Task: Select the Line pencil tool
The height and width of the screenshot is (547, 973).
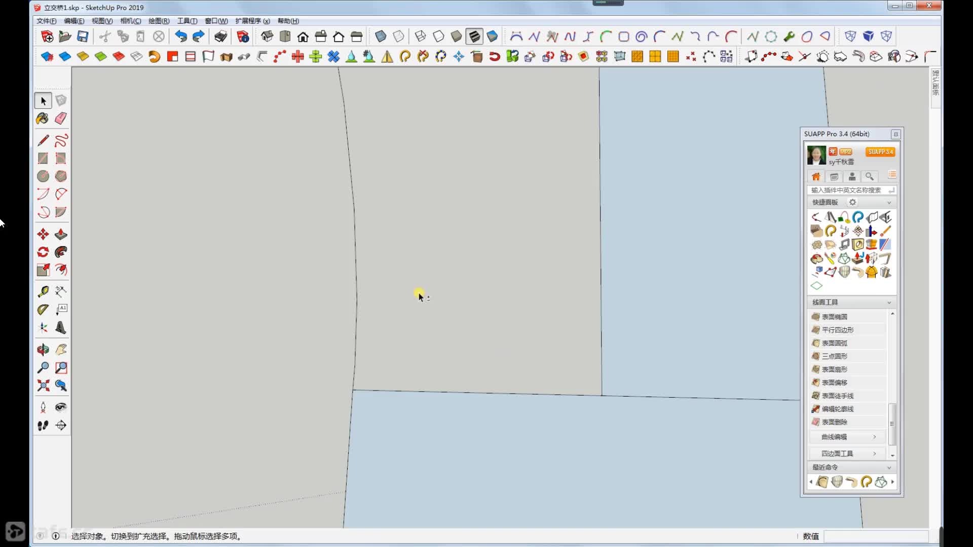Action: click(43, 140)
